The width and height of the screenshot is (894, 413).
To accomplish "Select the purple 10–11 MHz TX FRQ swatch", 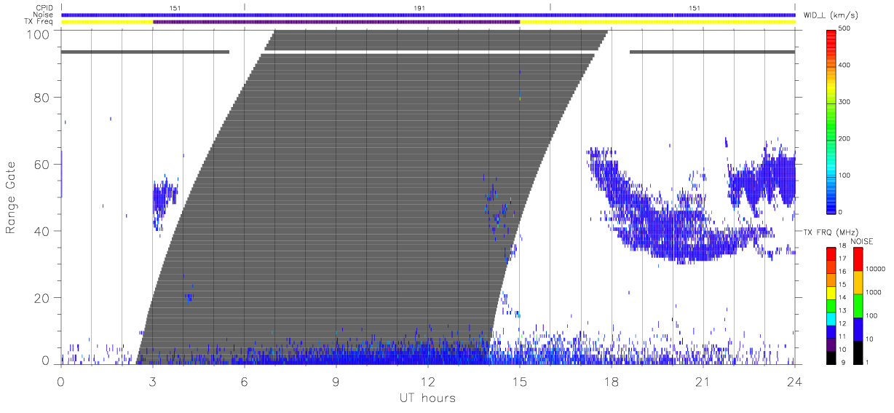I will 831,343.
